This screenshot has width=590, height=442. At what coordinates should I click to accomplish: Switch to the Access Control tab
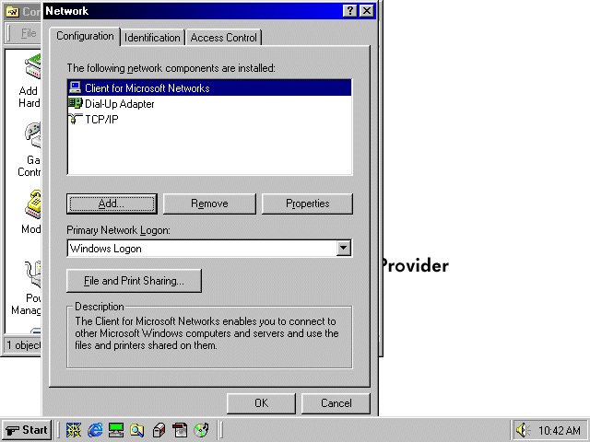pyautogui.click(x=223, y=38)
